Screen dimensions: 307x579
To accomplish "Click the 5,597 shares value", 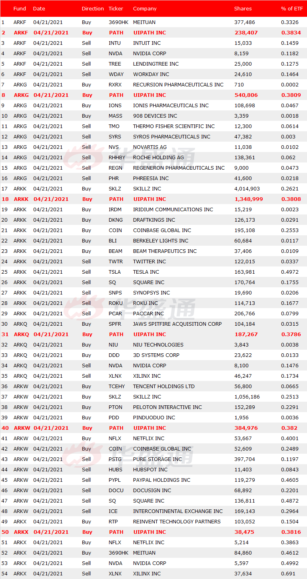I will pyautogui.click(x=241, y=563).
